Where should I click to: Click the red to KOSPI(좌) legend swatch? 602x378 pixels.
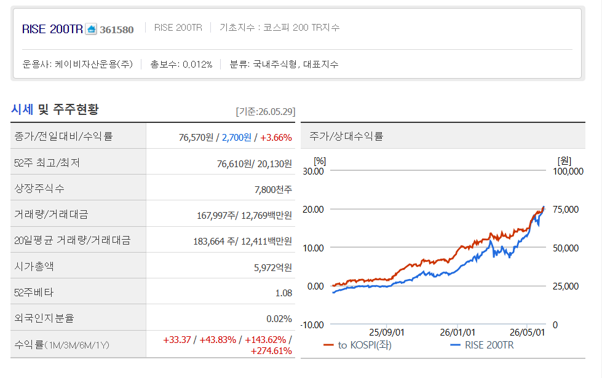[328, 345]
